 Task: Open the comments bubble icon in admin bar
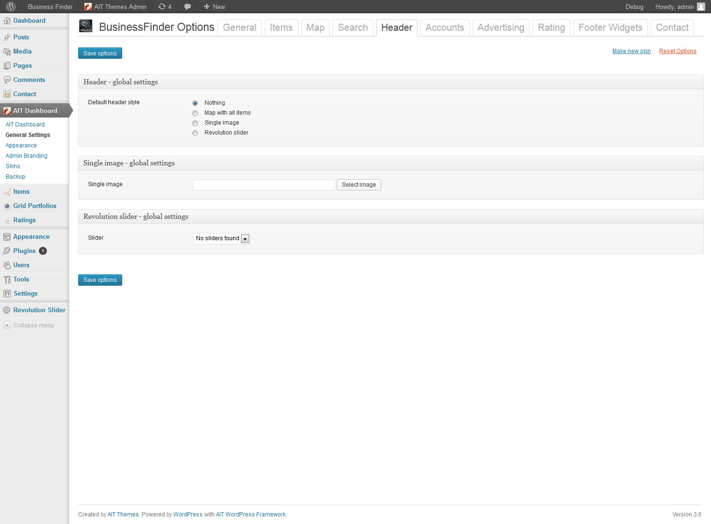(188, 7)
